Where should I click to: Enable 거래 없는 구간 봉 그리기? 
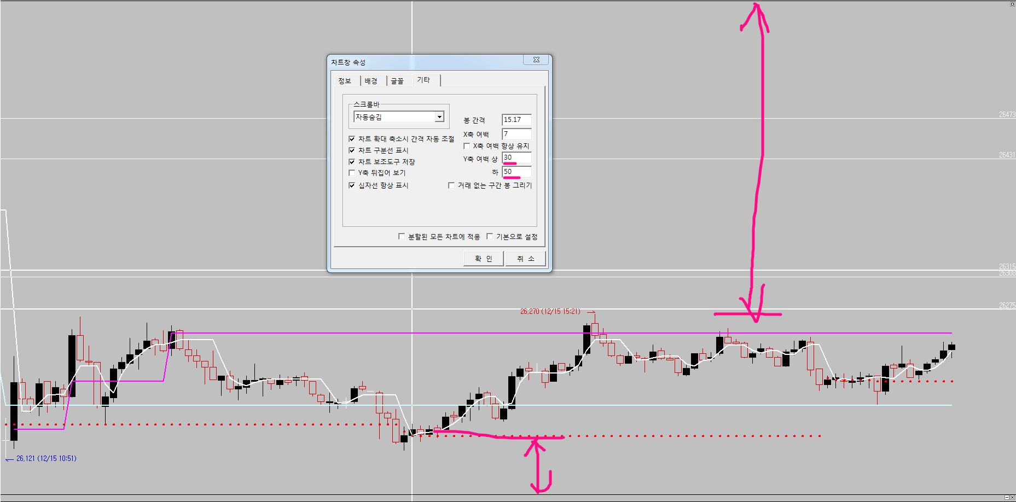[x=451, y=186]
